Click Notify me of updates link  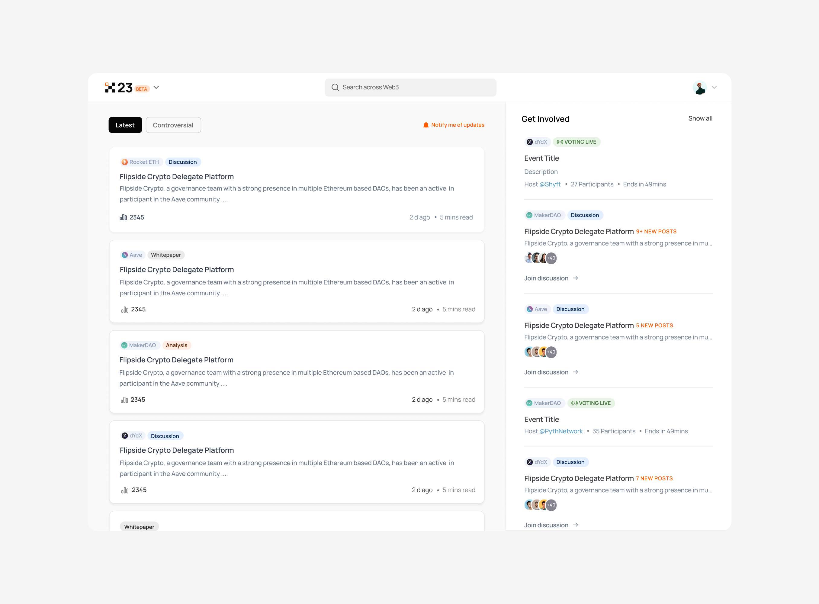point(458,125)
